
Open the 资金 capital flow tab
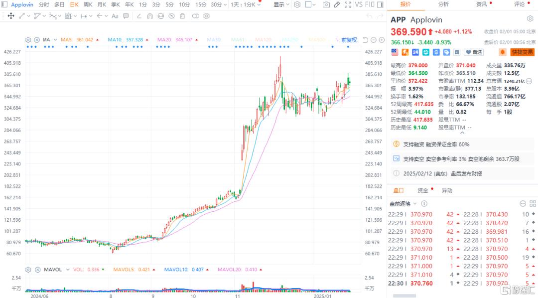[x=423, y=190]
